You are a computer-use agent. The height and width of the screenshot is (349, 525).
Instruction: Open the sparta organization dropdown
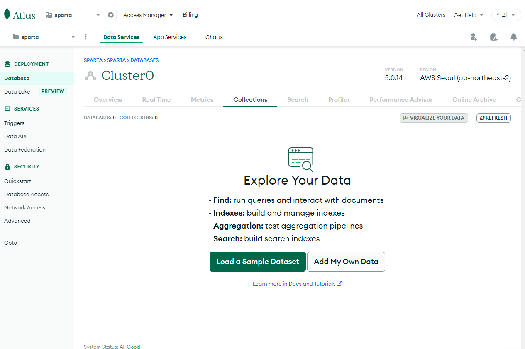pos(73,15)
